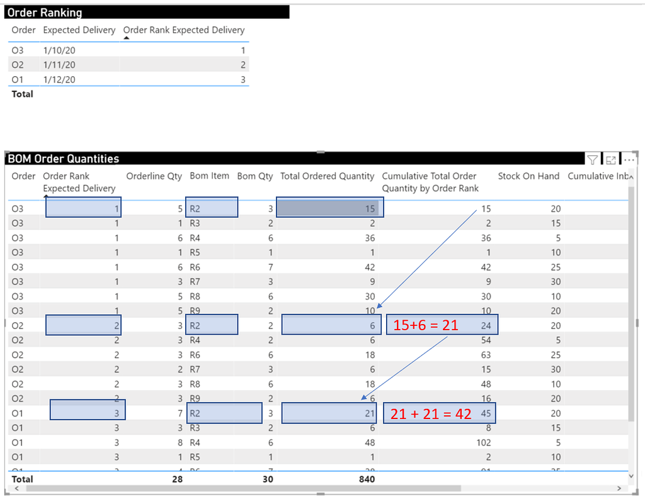Viewport: 645px width, 497px height.
Task: Sort by the Stock On Hand column header
Action: 528,176
